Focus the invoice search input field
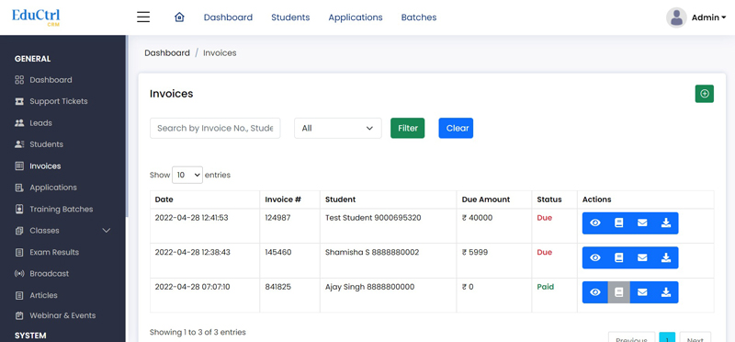The height and width of the screenshot is (342, 735). [215, 128]
